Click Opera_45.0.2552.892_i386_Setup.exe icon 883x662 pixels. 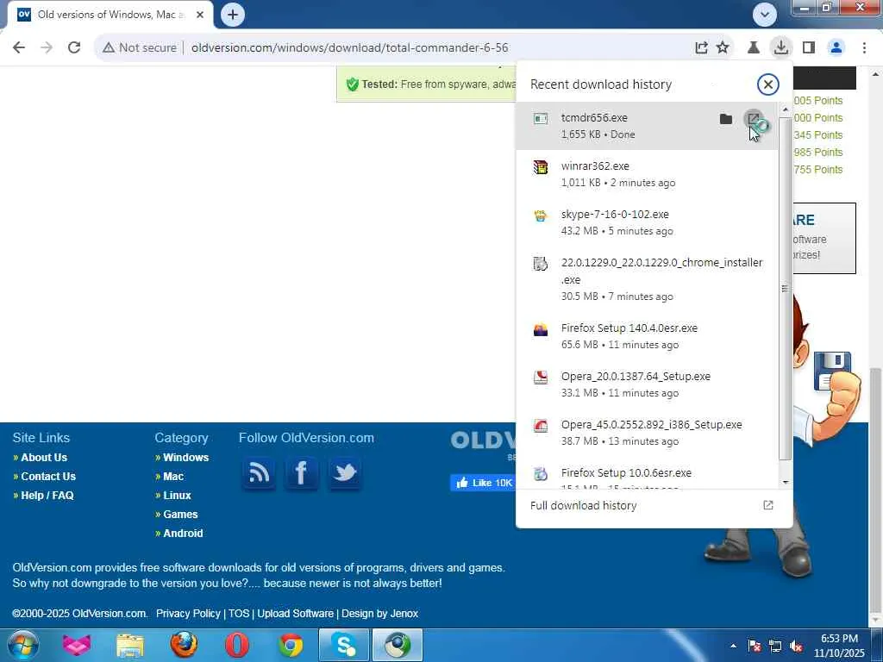pos(540,426)
